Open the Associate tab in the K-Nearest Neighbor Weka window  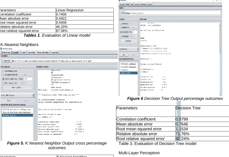pyautogui.click(x=31, y=52)
